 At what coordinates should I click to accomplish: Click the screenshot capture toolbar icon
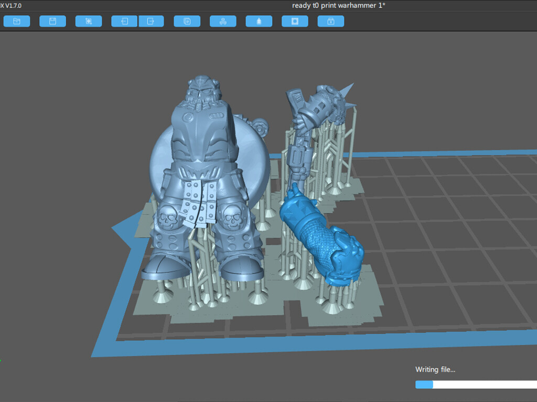(89, 21)
